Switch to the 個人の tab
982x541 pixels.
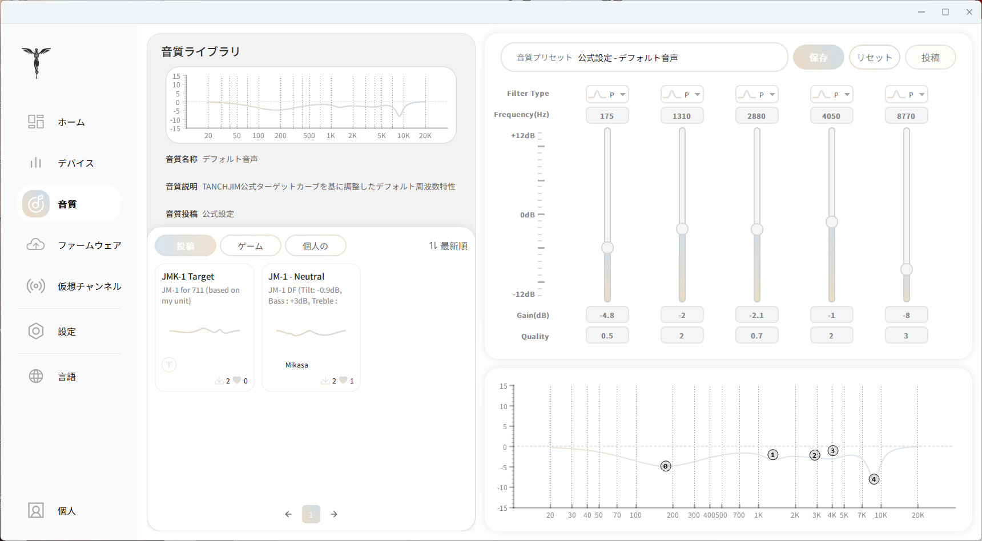pos(316,245)
